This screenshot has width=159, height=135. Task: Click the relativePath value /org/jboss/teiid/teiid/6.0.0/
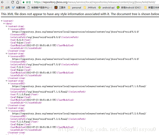(44, 37)
